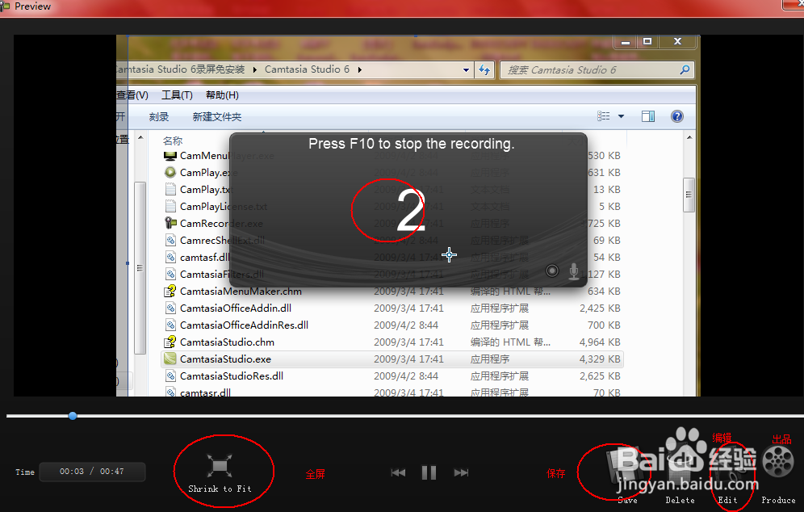Click the 应用程序 type of CamtasiaStudio.exe
This screenshot has height=512, width=804.
[x=490, y=359]
